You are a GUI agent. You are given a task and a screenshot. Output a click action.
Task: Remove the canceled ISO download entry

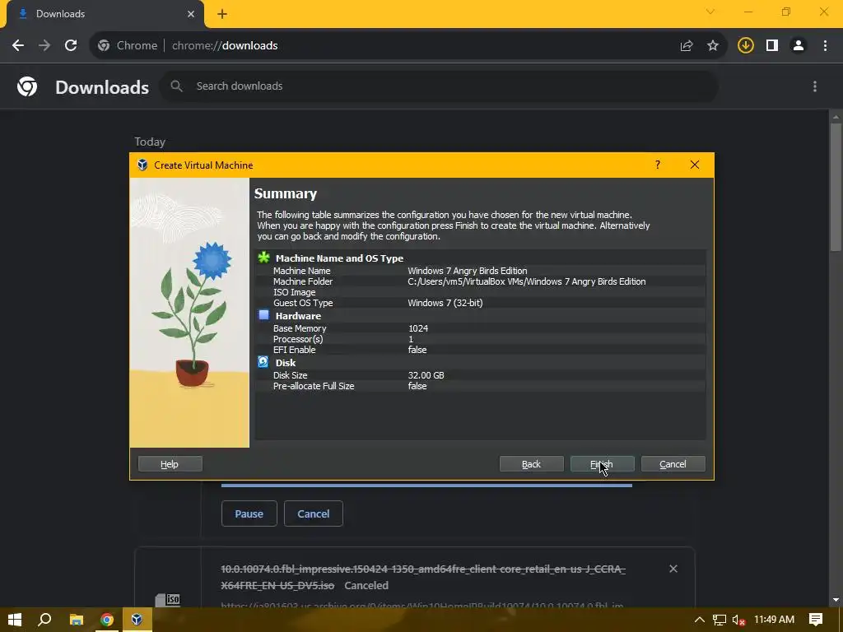coord(673,569)
